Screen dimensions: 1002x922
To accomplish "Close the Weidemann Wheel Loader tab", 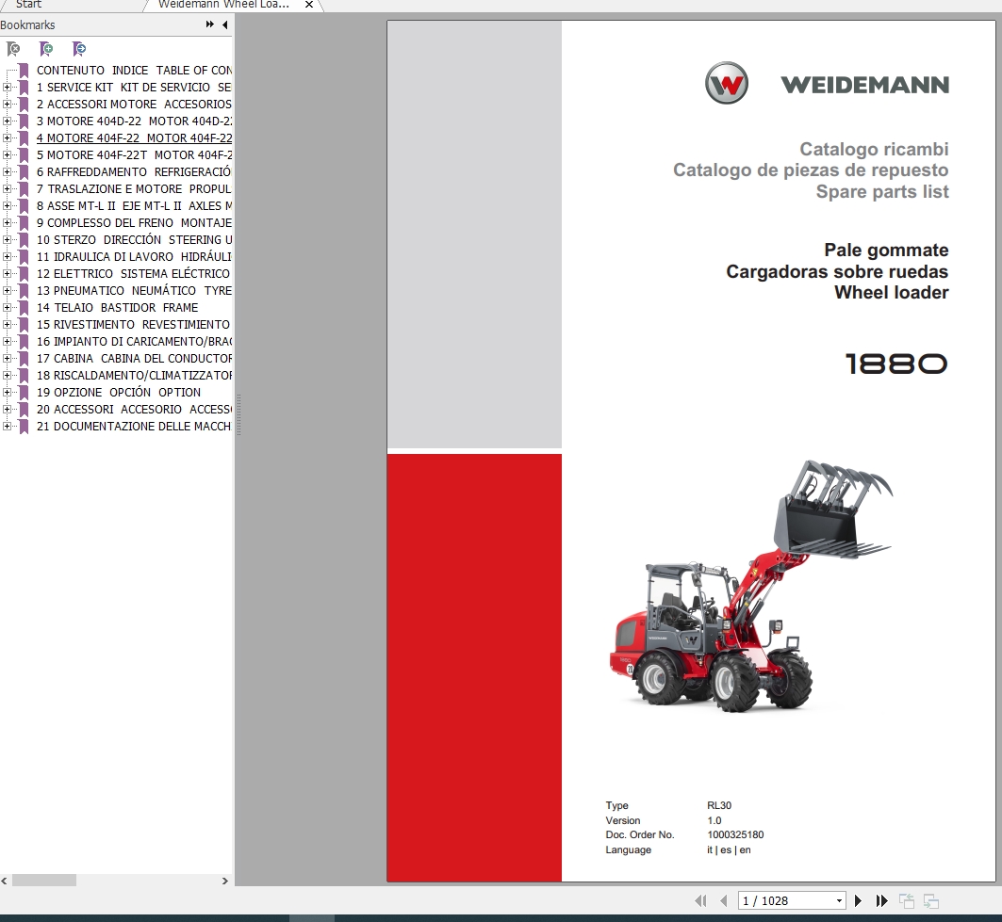I will (308, 5).
